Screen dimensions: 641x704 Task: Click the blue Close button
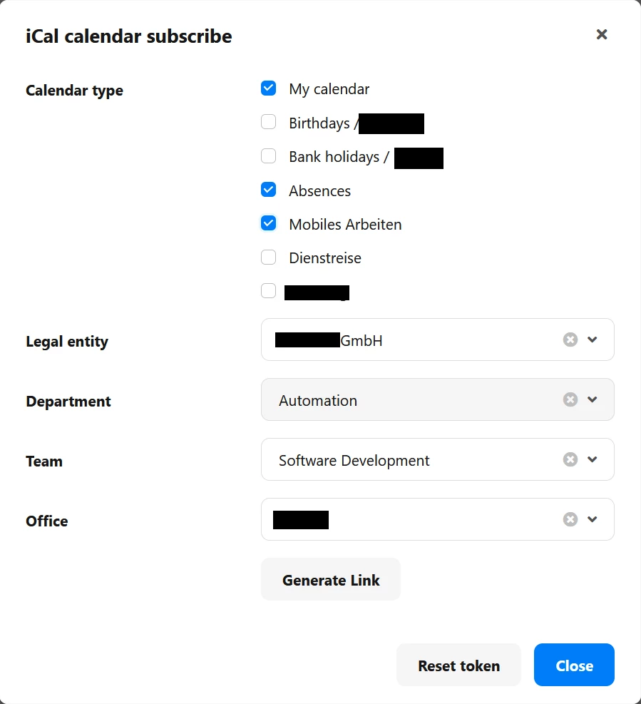click(x=574, y=665)
